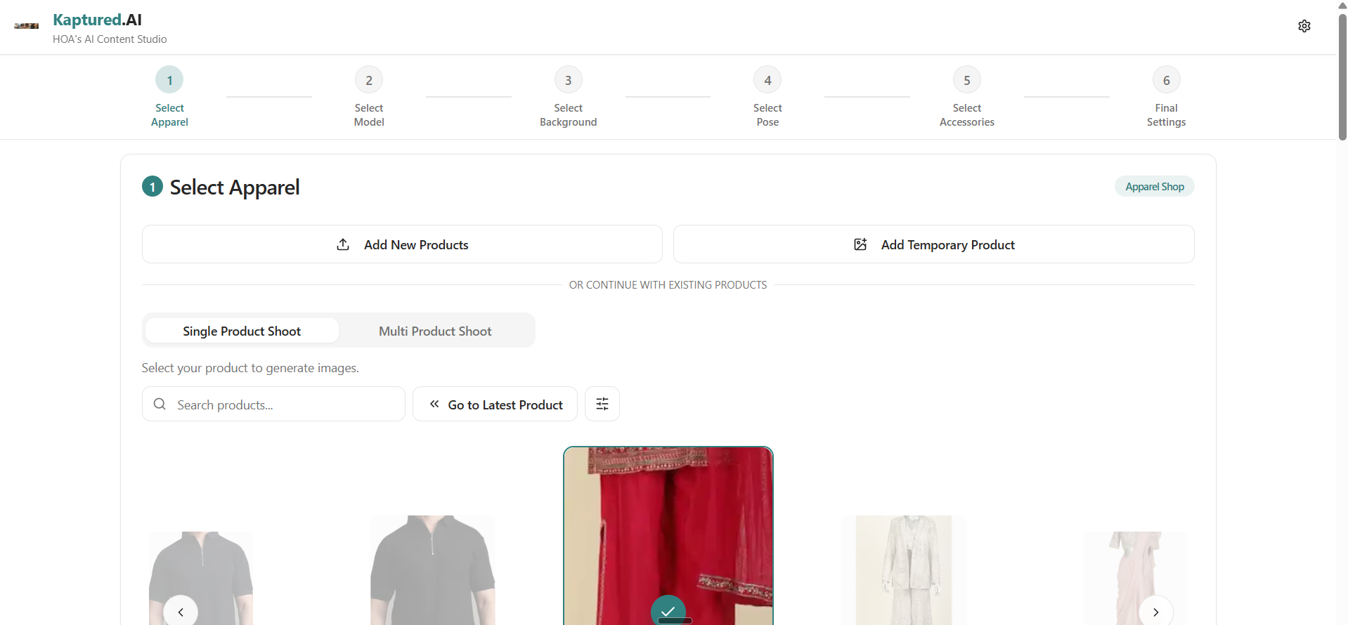Click the upload icon beside Add New Products
The image size is (1348, 625).
coord(343,244)
